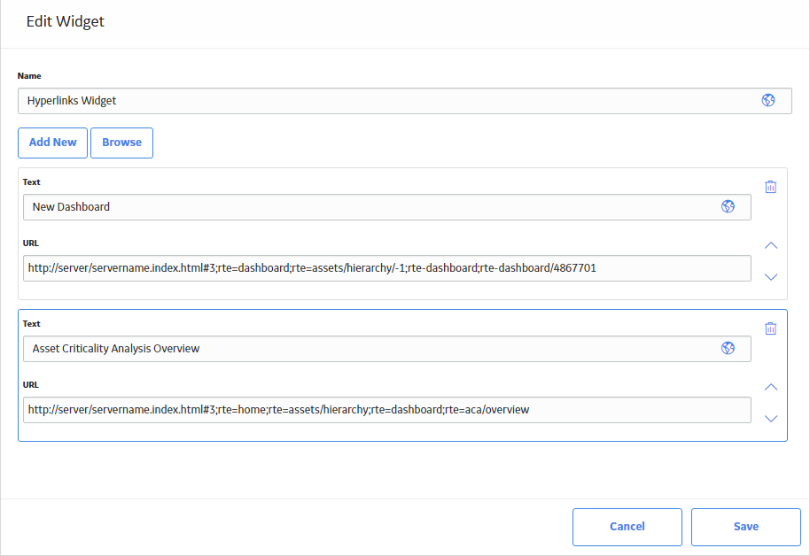The width and height of the screenshot is (810, 556).
Task: Select the second hyperlink entry panel
Action: click(x=402, y=375)
